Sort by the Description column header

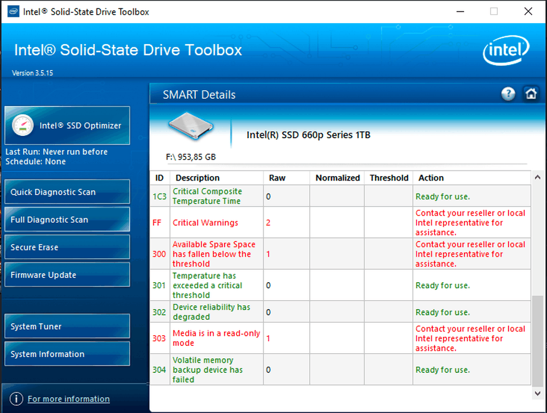tap(217, 178)
